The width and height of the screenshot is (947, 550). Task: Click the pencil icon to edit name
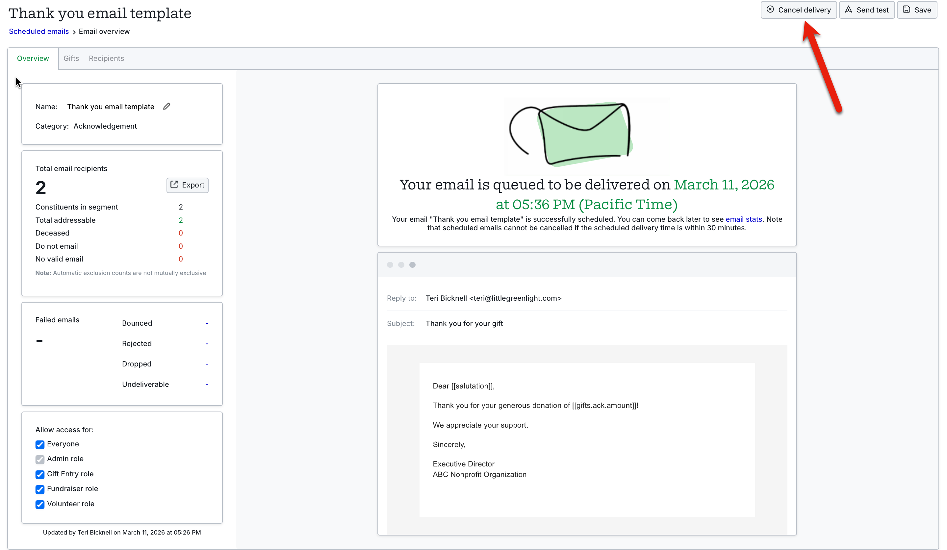166,106
